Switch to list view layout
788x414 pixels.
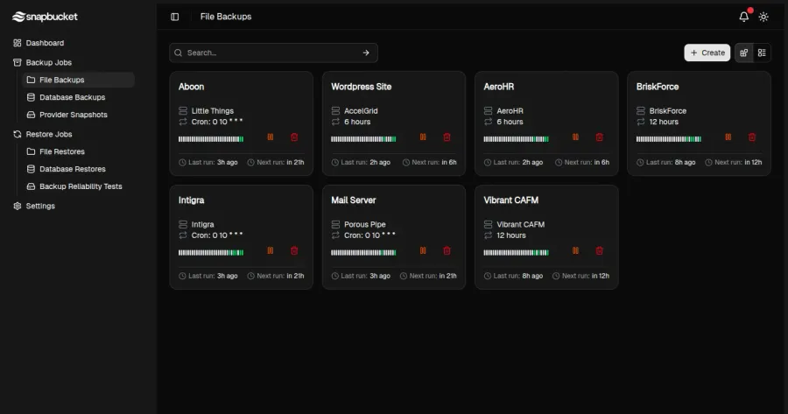[762, 53]
